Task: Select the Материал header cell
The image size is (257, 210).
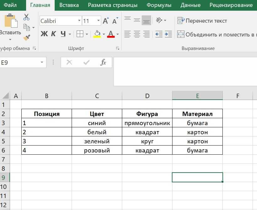Action: coord(198,114)
